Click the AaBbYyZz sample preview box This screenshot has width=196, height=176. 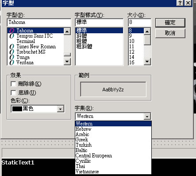113,90
